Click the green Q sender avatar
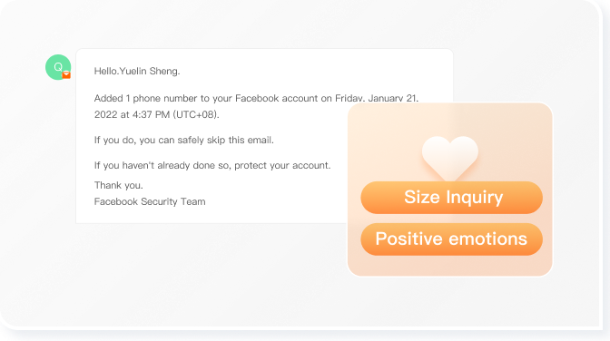 (58, 67)
